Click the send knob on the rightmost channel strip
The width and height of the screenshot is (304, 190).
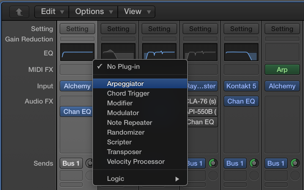pos(295,163)
